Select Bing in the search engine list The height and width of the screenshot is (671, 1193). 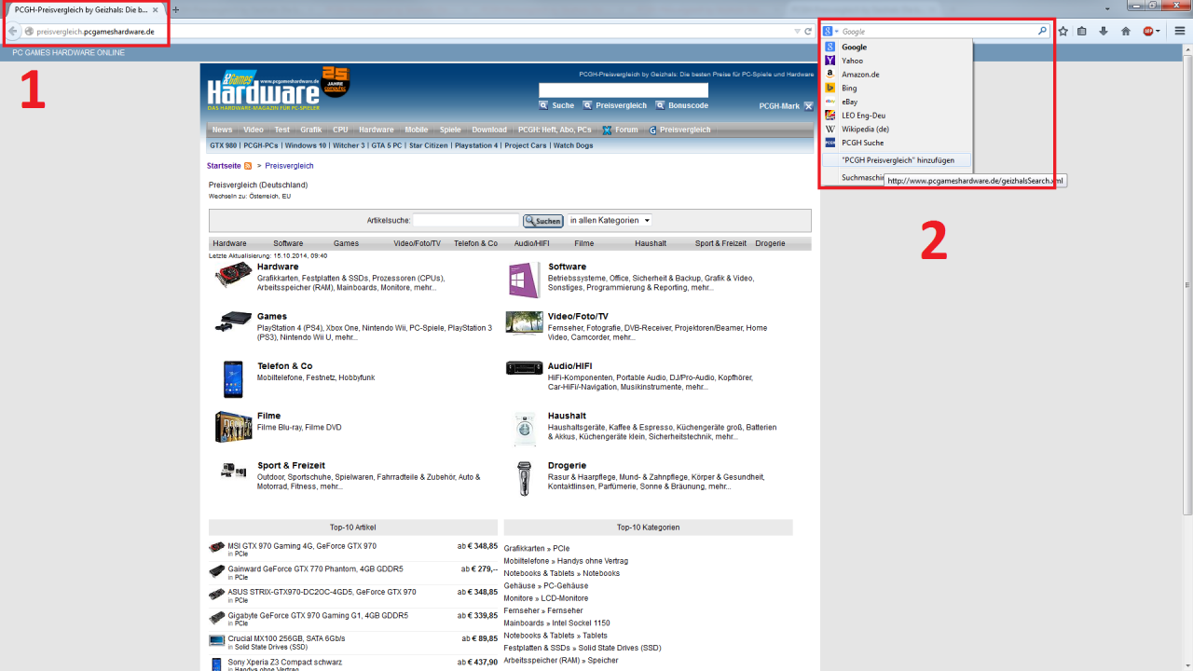pyautogui.click(x=897, y=88)
